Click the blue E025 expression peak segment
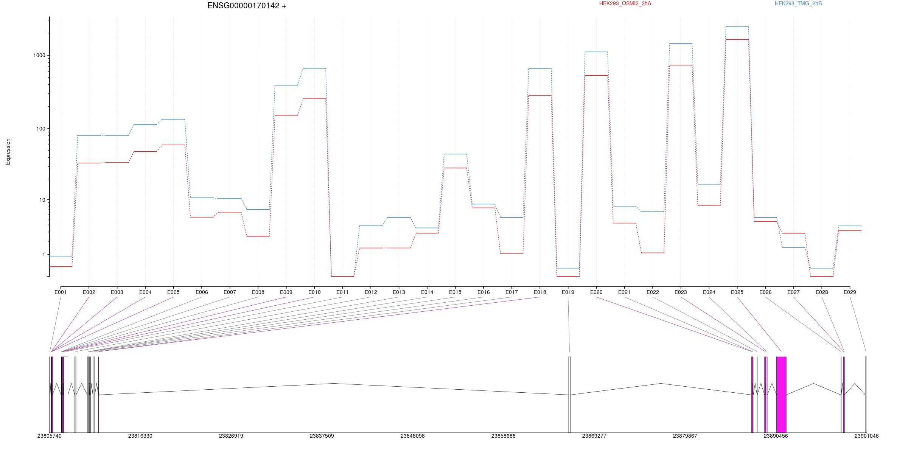 pyautogui.click(x=737, y=27)
